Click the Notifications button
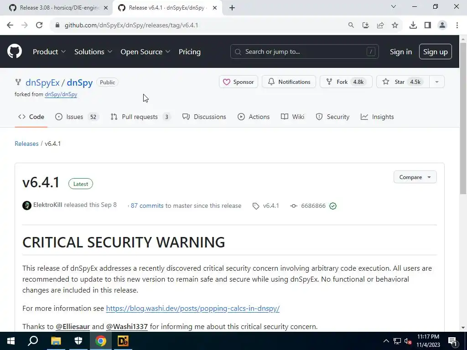This screenshot has width=467, height=350. (x=289, y=82)
